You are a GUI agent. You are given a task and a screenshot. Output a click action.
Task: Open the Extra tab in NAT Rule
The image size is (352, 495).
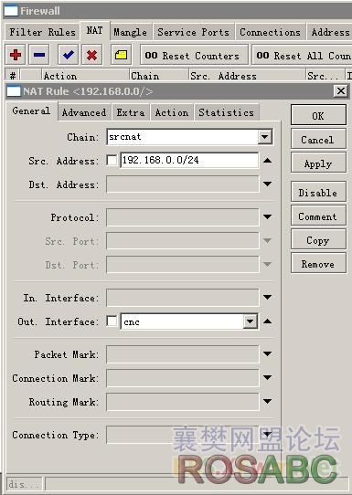point(131,112)
